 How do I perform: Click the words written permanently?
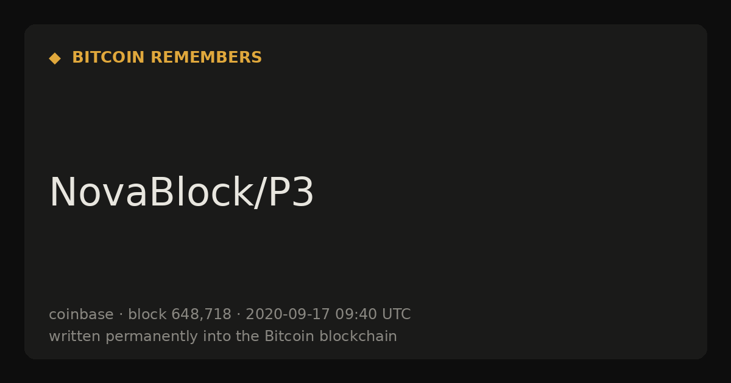[122, 337]
